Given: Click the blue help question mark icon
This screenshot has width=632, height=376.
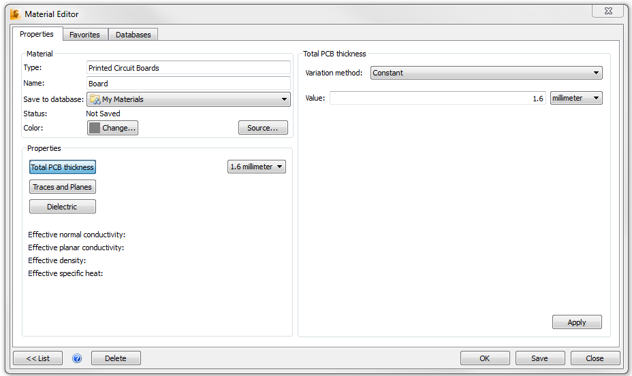Looking at the screenshot, I should (x=77, y=358).
